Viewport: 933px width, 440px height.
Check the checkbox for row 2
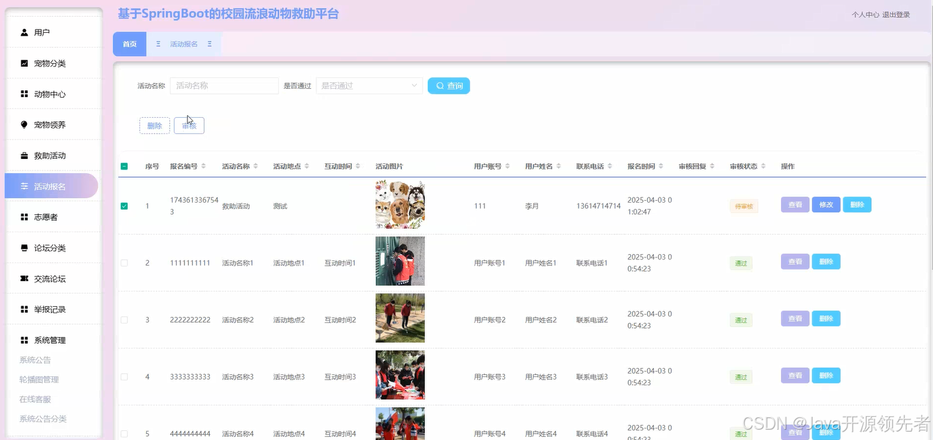(124, 262)
